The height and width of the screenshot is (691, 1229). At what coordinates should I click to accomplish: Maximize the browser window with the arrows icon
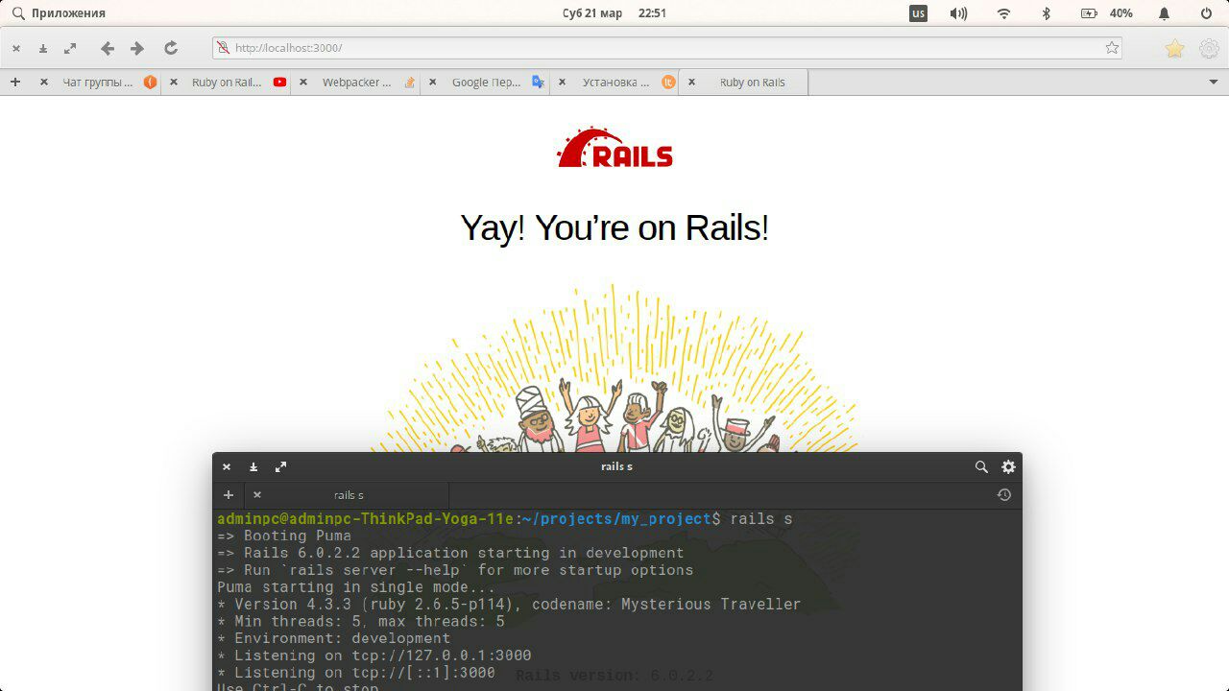(x=70, y=48)
